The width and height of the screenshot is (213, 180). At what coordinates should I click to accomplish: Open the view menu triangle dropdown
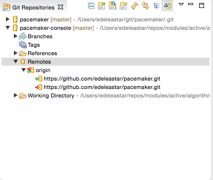pos(181,4)
